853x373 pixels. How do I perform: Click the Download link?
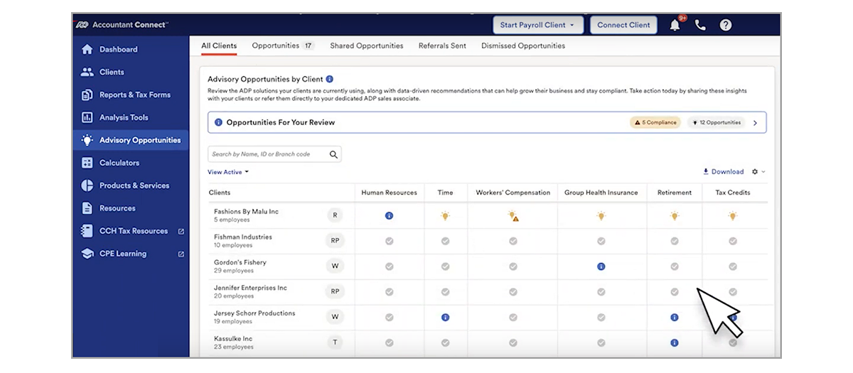tap(723, 172)
